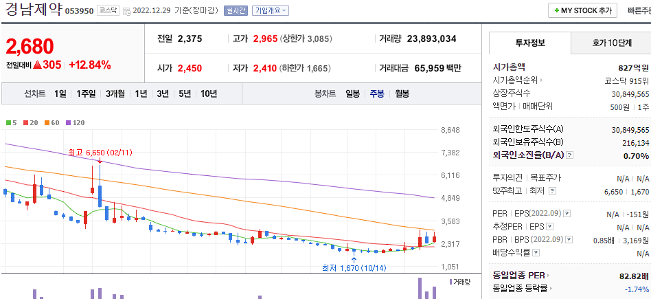Show the 주봉 weekly candle chart
The height and width of the screenshot is (299, 651).
pos(377,94)
